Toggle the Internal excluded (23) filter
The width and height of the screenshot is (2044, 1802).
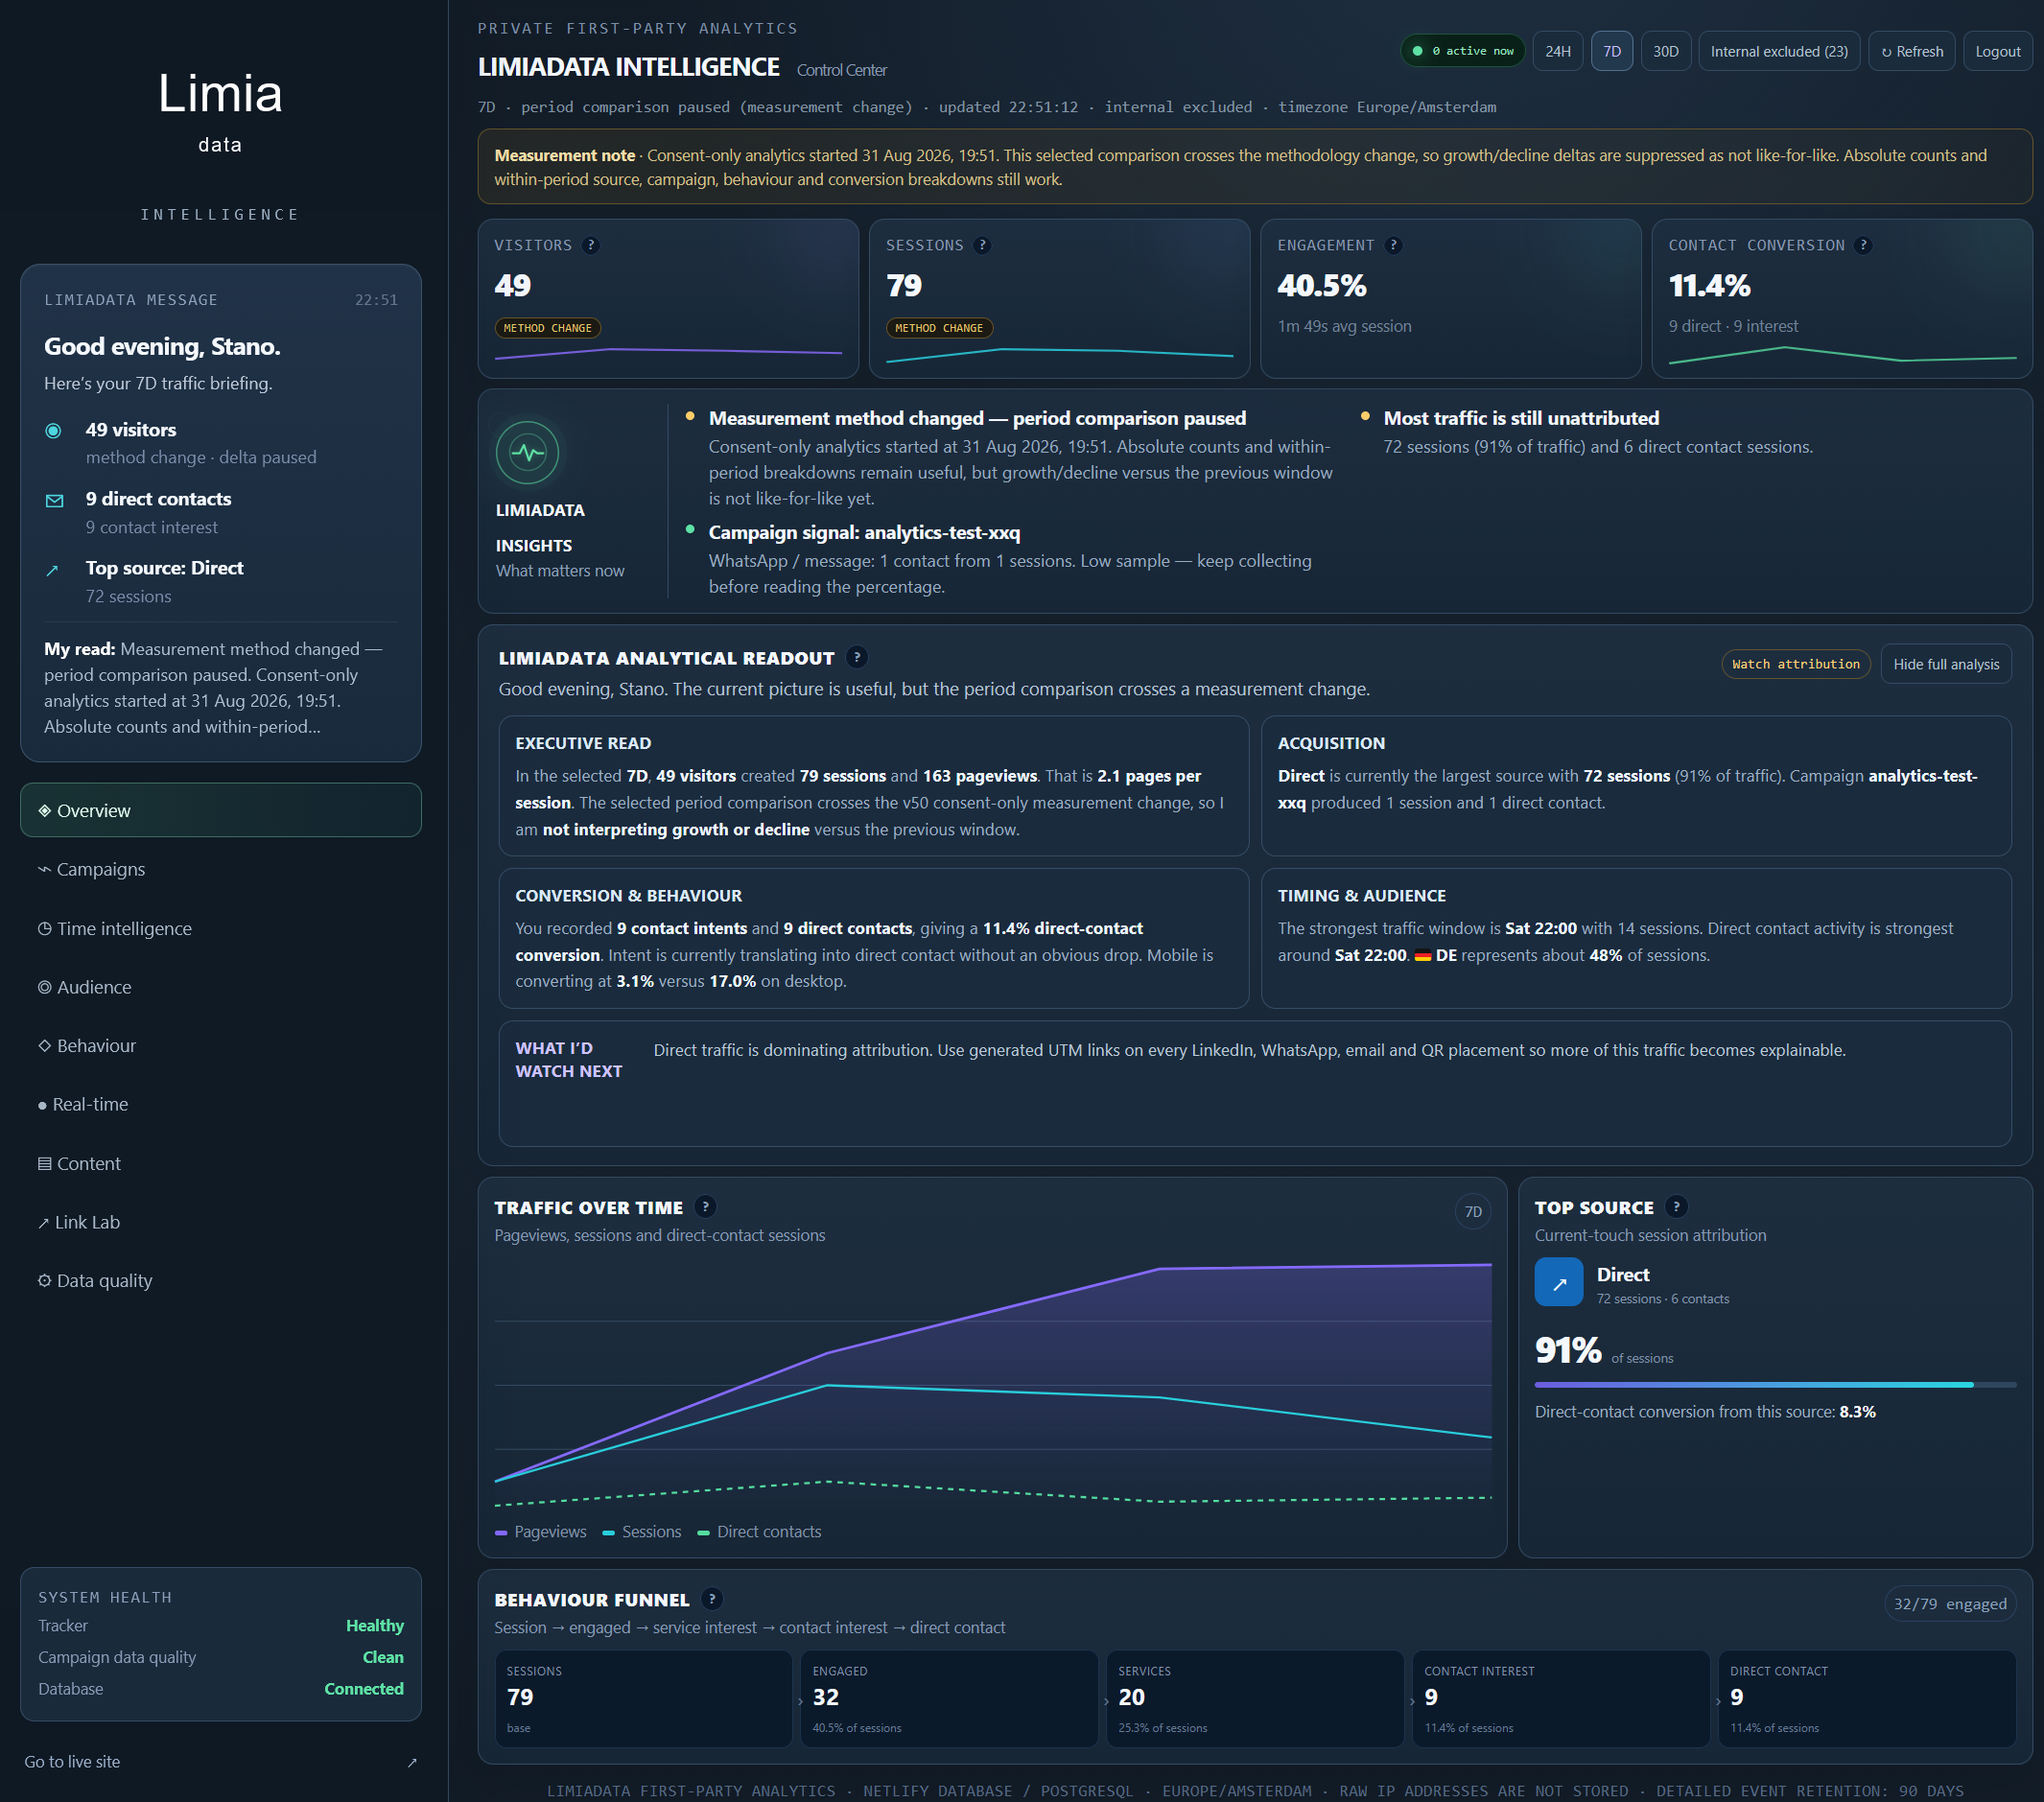click(1778, 51)
